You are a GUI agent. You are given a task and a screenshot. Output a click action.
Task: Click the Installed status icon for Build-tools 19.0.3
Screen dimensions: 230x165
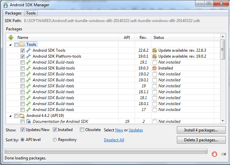(155, 68)
